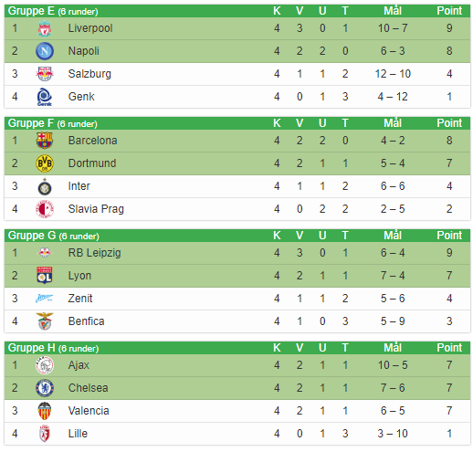The width and height of the screenshot is (473, 452).
Task: Click the Dortmund BVB logo
Action: [45, 163]
